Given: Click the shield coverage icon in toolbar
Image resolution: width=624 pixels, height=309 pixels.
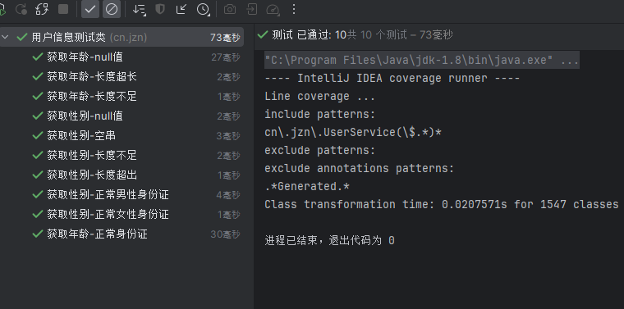Looking at the screenshot, I should 160,9.
